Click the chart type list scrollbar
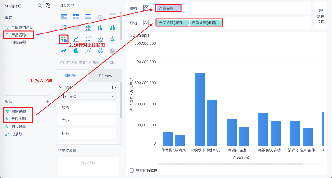 pyautogui.click(x=121, y=26)
